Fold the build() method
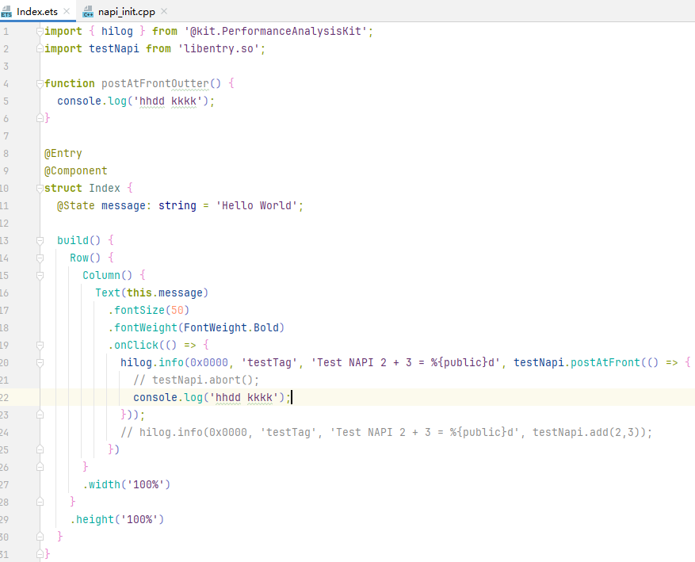695x562 pixels. click(40, 240)
